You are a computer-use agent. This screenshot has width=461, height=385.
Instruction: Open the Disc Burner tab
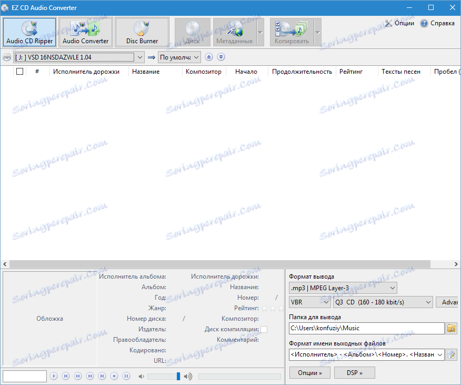click(142, 32)
